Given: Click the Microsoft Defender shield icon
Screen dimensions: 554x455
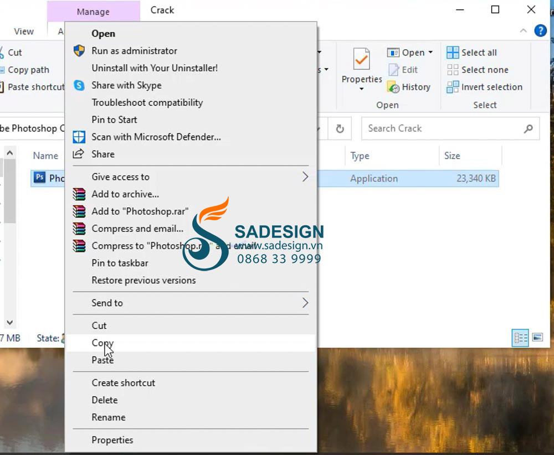Looking at the screenshot, I should (79, 137).
